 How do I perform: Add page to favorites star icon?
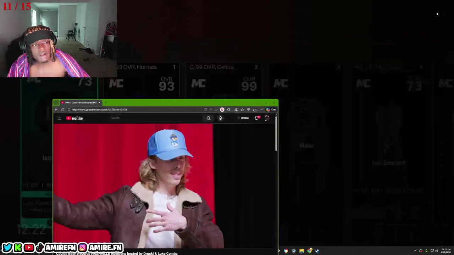point(216,109)
